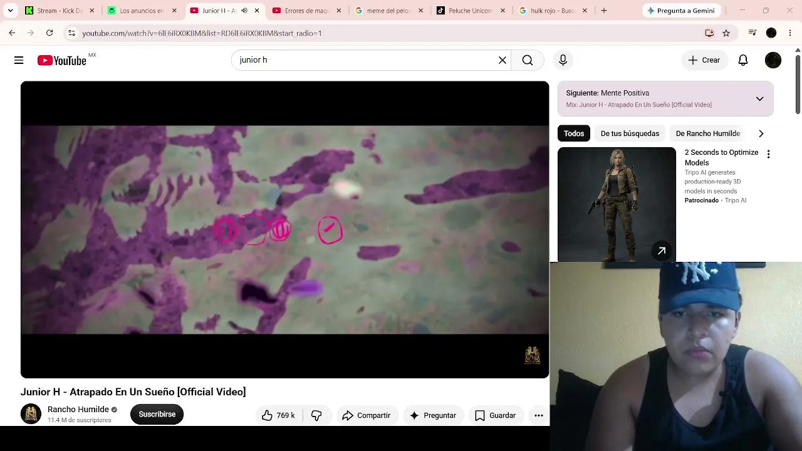Screen dimensions: 802x451
Task: Close the Los anuncios tab
Action: [174, 11]
